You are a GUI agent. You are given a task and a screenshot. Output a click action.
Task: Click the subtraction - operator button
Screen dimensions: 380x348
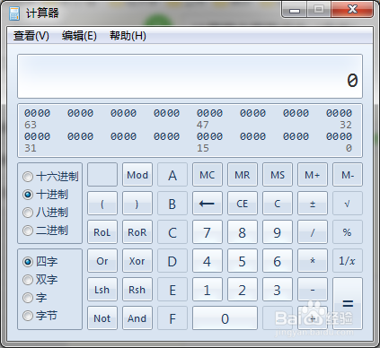[313, 290]
